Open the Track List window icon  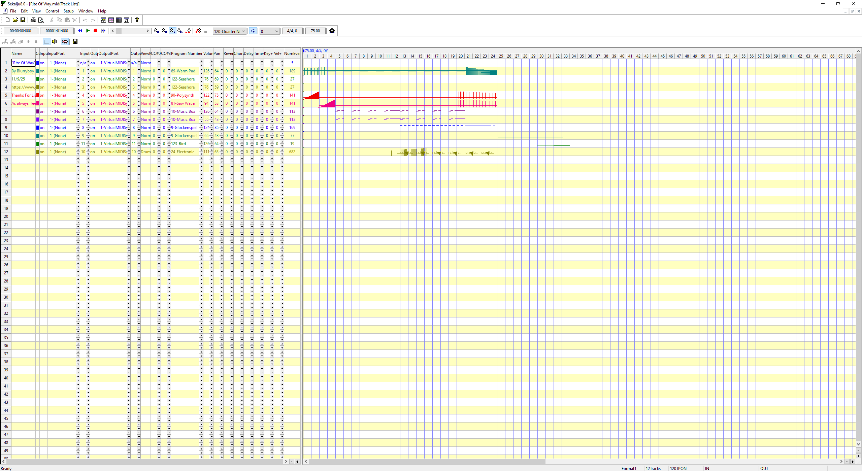[x=103, y=20]
